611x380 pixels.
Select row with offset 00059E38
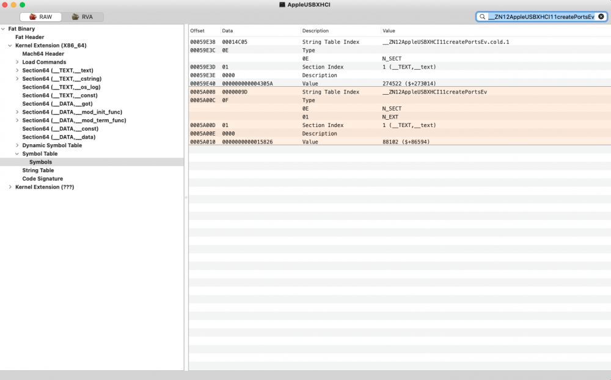[x=400, y=42]
